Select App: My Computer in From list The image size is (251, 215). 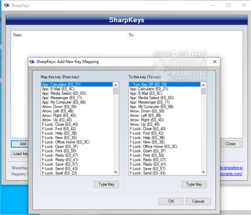pos(77,102)
